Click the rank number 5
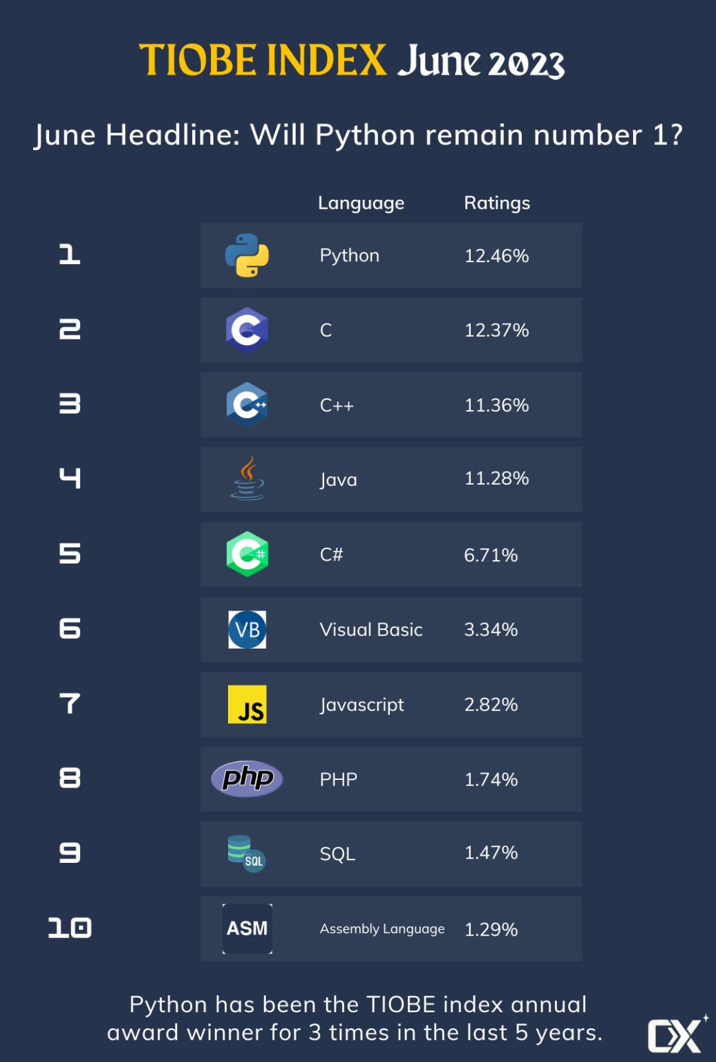The width and height of the screenshot is (716, 1062). 70,554
